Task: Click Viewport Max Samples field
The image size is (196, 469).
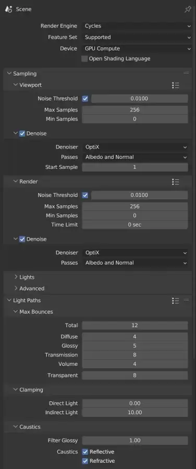Action: point(135,110)
